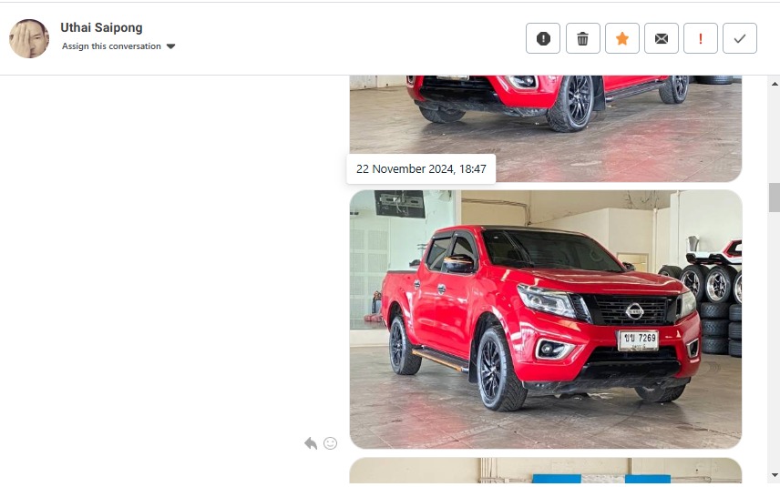
Task: Toggle the orange star follow-up icon
Action: pos(621,38)
